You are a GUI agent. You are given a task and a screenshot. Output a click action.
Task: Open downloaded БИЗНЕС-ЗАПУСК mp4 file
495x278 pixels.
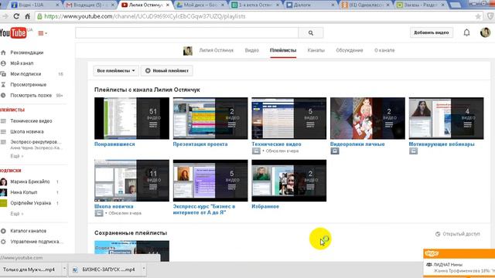pyautogui.click(x=104, y=270)
